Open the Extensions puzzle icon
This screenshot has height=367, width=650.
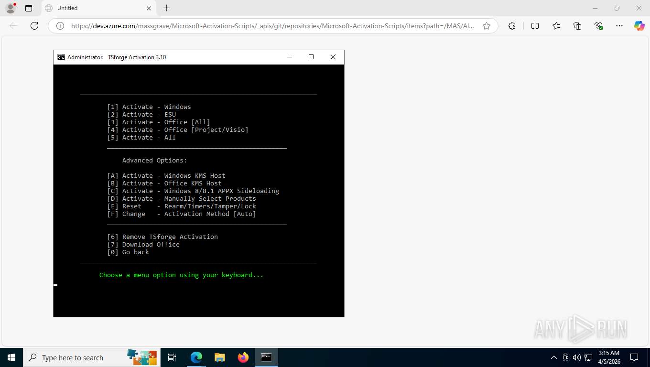(x=512, y=26)
